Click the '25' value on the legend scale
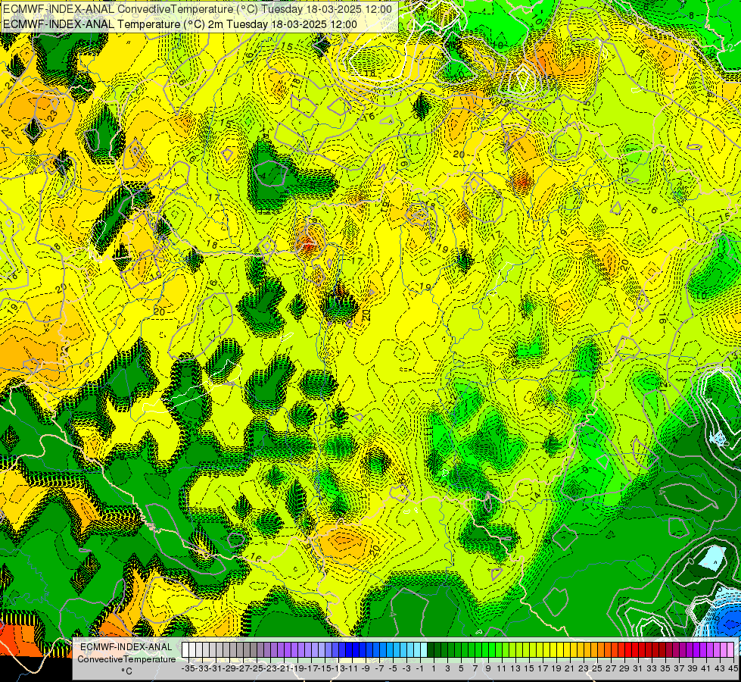 (x=597, y=668)
